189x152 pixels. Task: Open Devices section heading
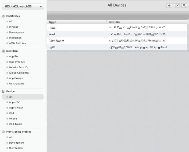click(11, 91)
